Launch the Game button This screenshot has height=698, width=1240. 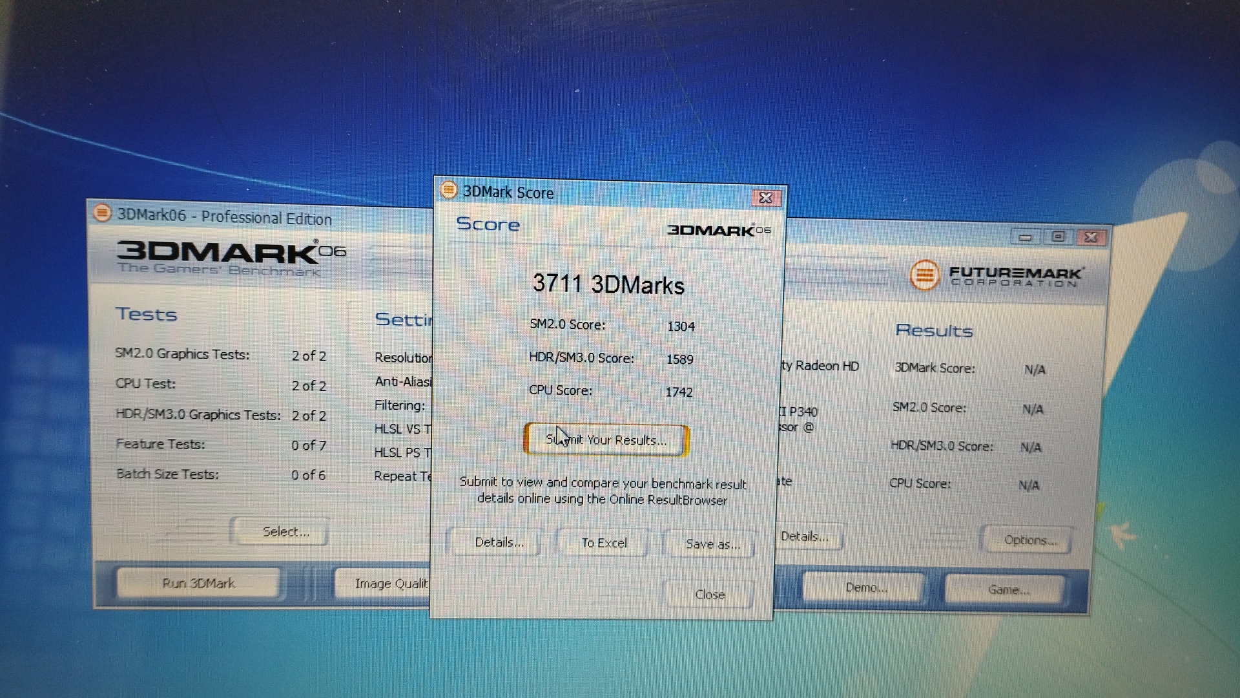[x=1008, y=589]
